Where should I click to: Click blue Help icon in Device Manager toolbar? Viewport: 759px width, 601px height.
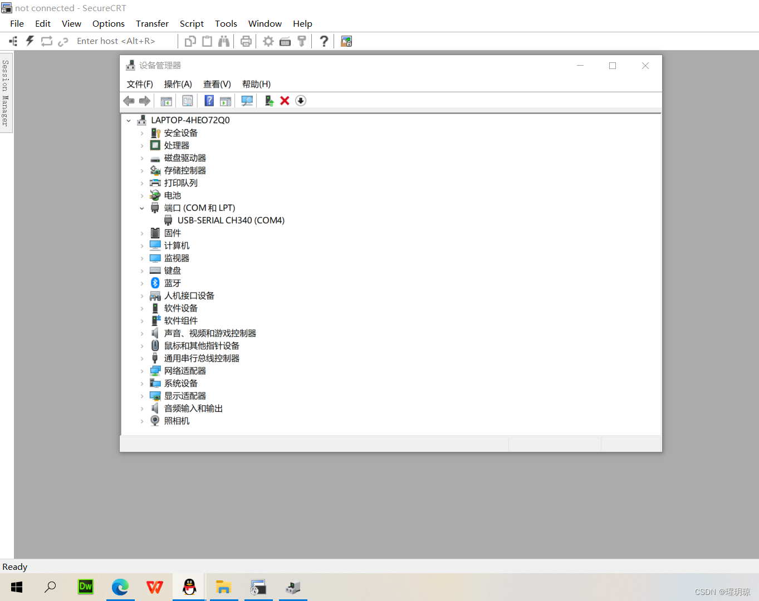click(x=209, y=101)
